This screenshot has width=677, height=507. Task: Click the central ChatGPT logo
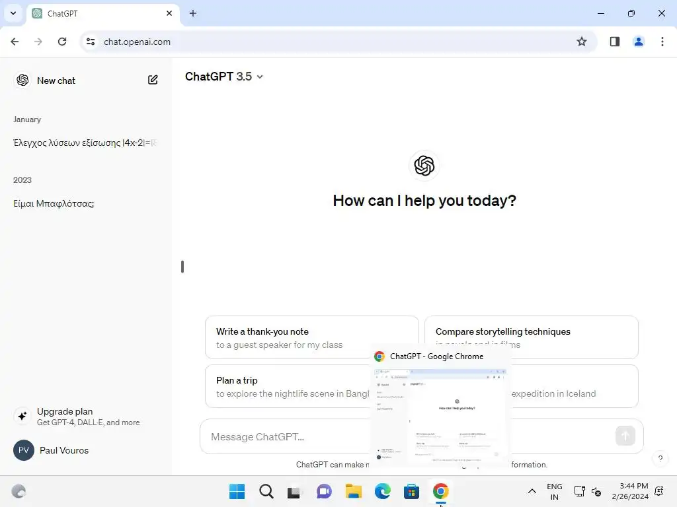[x=424, y=166]
